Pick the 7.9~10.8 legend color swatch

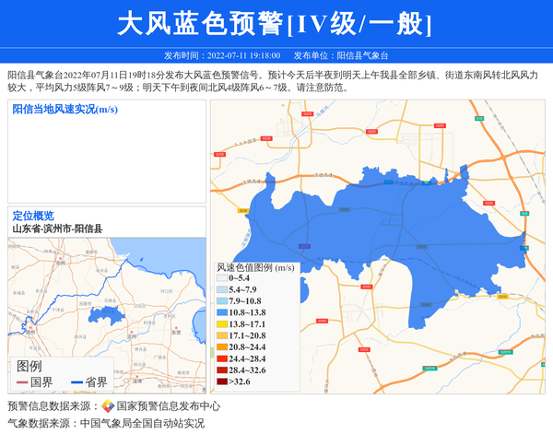click(x=221, y=301)
